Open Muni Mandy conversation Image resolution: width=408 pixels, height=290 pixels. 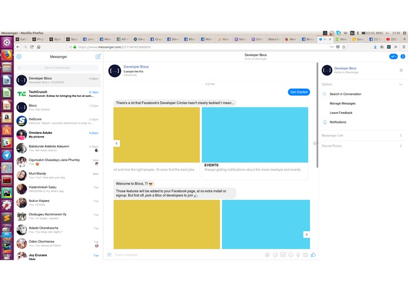pyautogui.click(x=58, y=176)
